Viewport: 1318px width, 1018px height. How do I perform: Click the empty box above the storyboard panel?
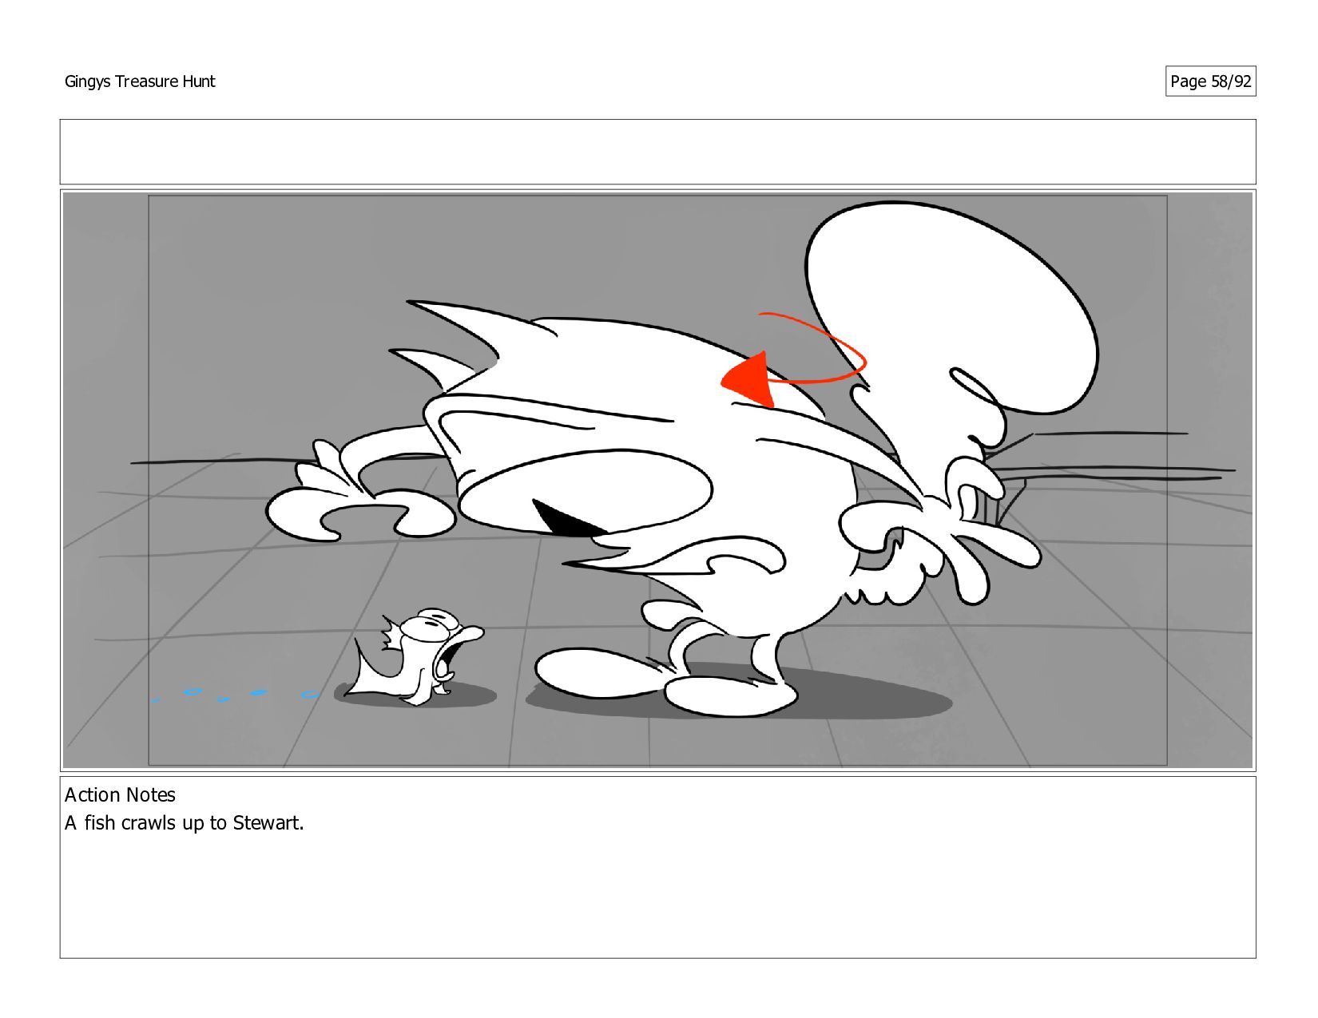657,152
